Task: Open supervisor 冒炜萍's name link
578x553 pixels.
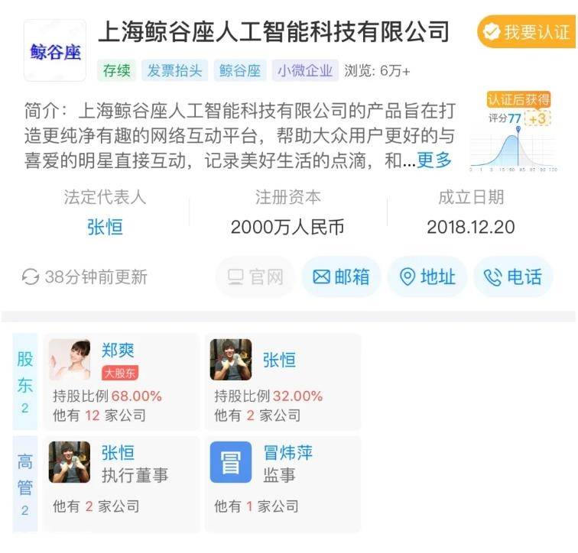Action: [x=288, y=452]
